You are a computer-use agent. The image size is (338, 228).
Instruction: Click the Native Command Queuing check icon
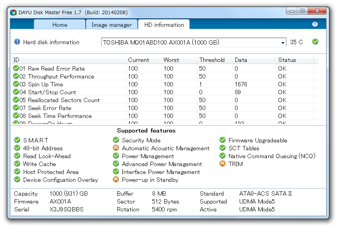coord(222,156)
